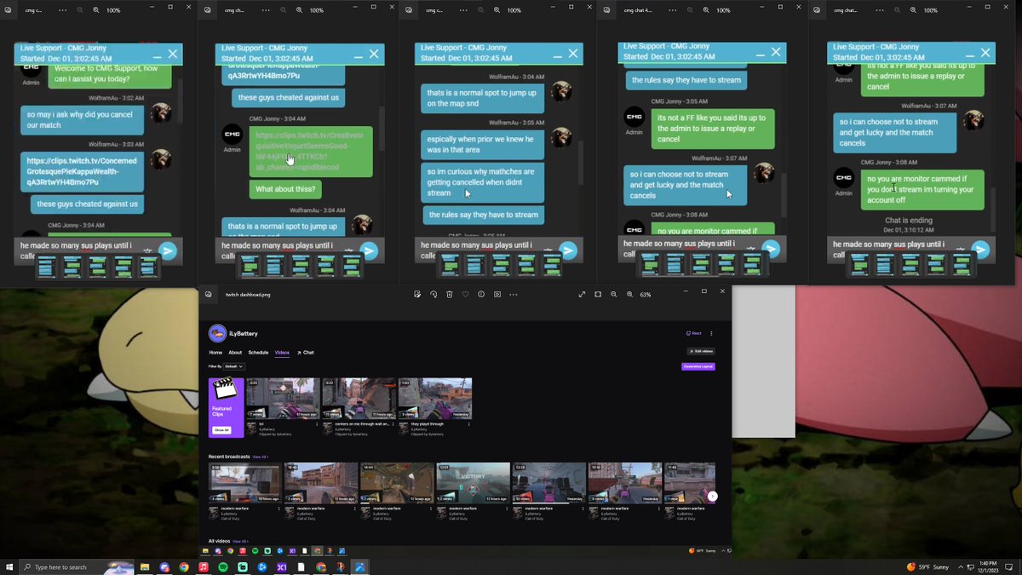
Task: Zoom in on the cmg chat 4 window
Action: click(x=708, y=10)
